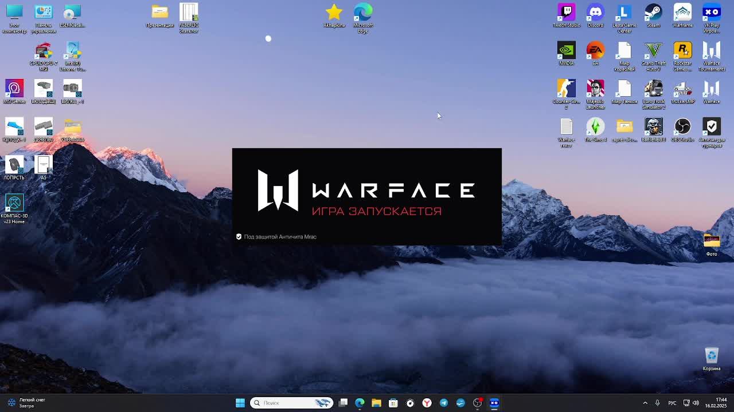This screenshot has width=734, height=412.
Task: Open Microsoft Store in the taskbar
Action: tap(393, 403)
